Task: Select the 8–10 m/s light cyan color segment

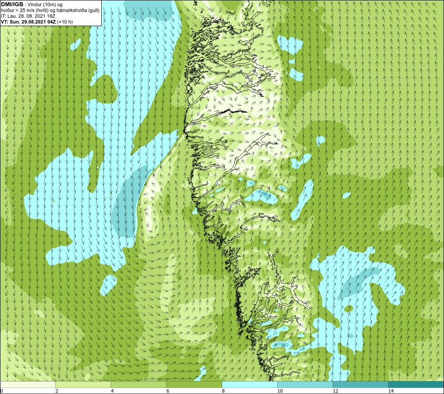Action: pyautogui.click(x=250, y=385)
